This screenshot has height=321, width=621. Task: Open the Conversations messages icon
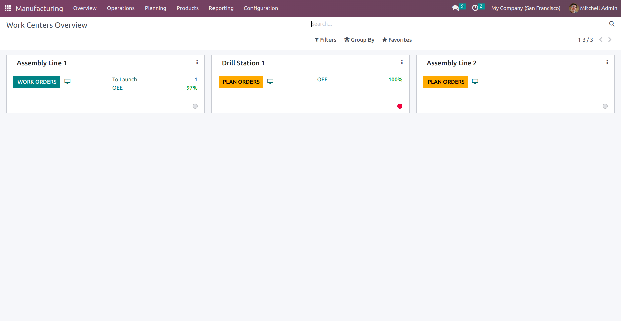[455, 8]
